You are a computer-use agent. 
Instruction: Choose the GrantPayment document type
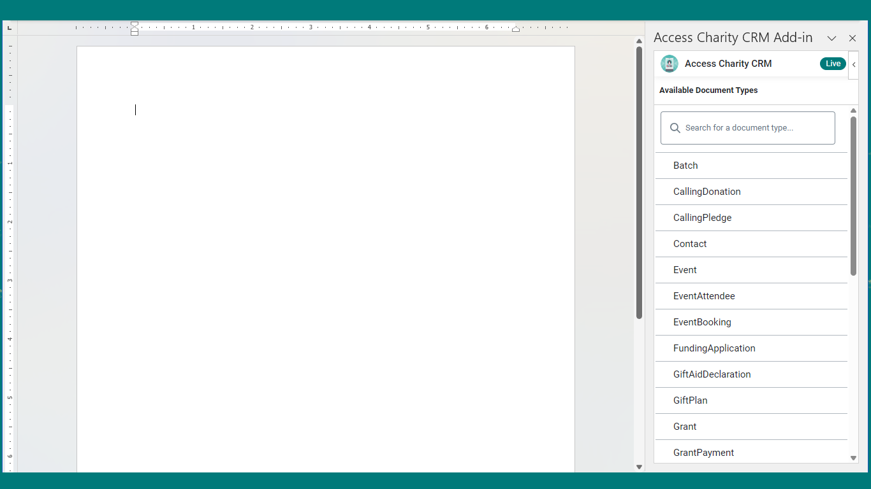click(x=751, y=451)
